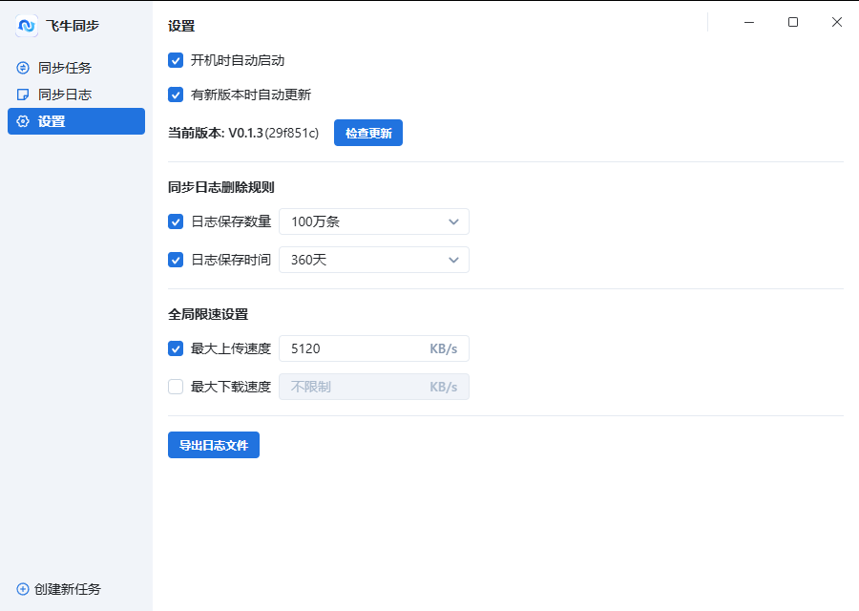
Task: Click the plus icon beside 创建新任务
Action: pyautogui.click(x=23, y=589)
